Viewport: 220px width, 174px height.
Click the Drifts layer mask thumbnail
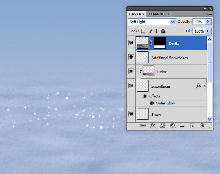tap(160, 43)
